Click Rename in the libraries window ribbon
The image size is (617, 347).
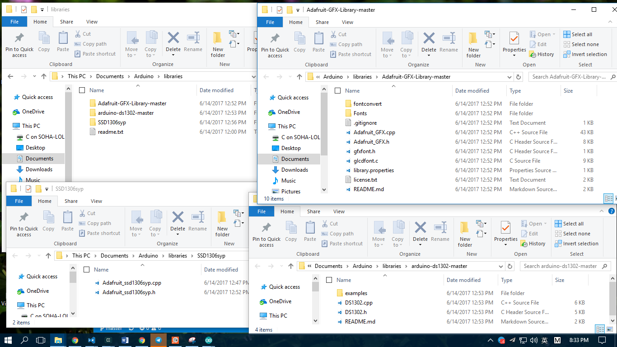(x=193, y=42)
